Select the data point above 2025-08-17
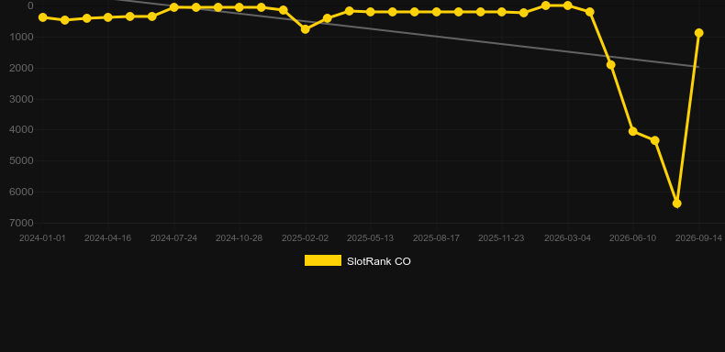 point(436,12)
